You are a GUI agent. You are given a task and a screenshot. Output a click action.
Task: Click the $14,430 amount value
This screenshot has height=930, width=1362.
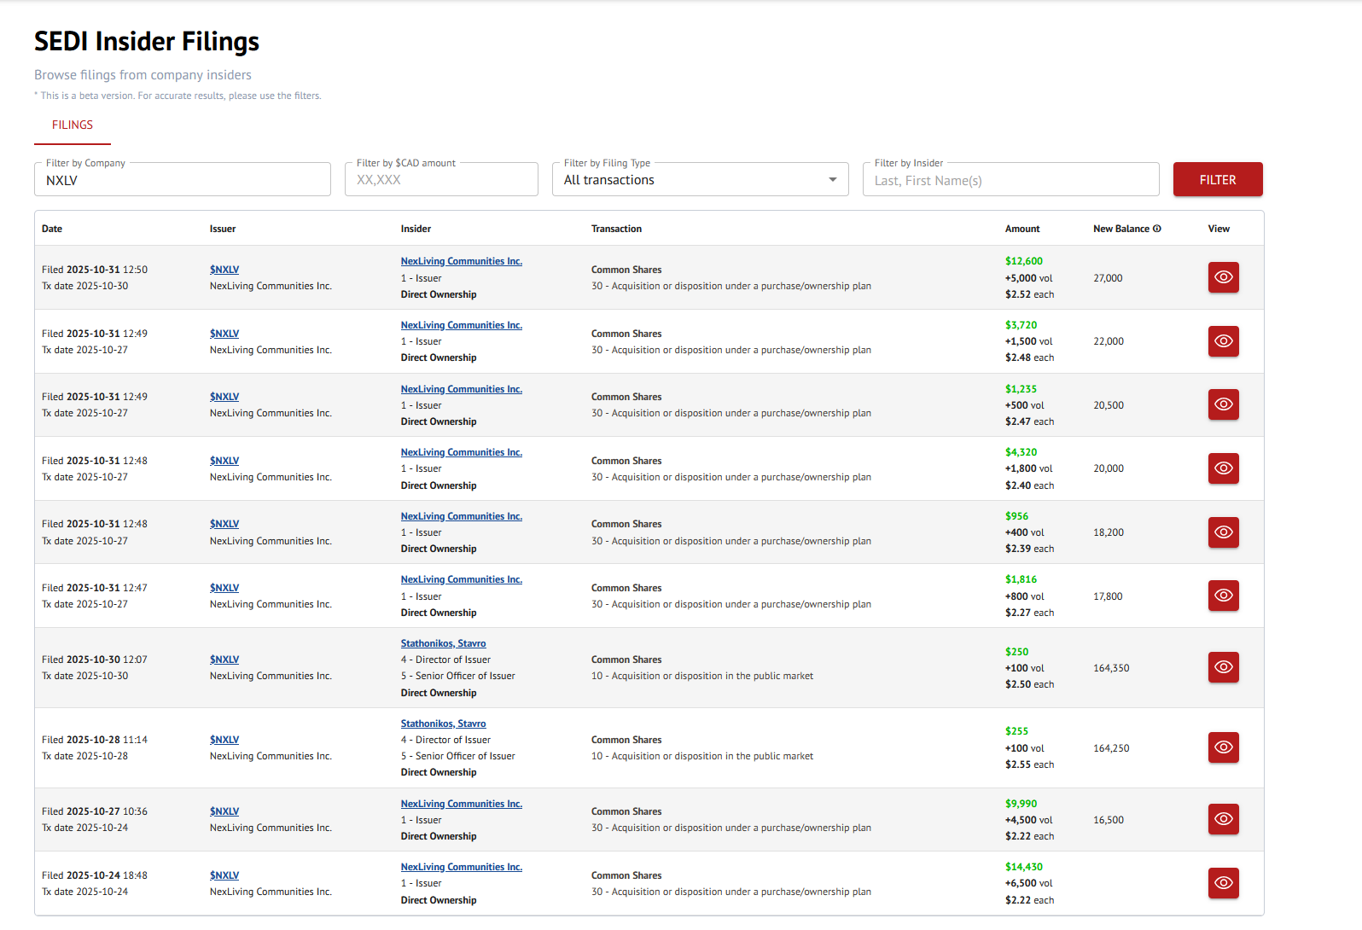pos(1024,867)
